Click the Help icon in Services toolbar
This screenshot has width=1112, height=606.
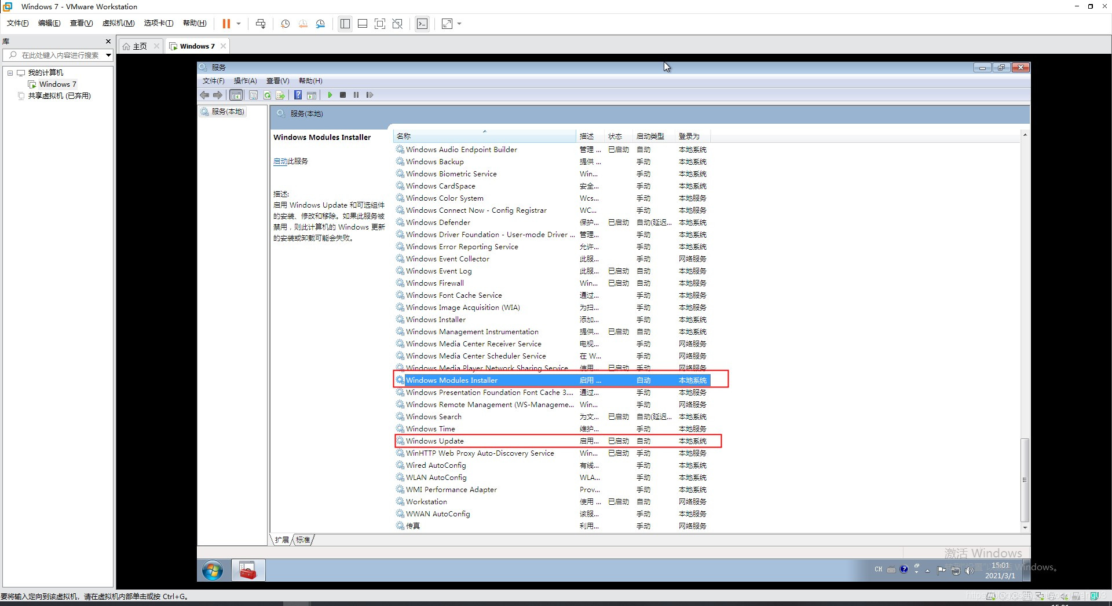298,95
